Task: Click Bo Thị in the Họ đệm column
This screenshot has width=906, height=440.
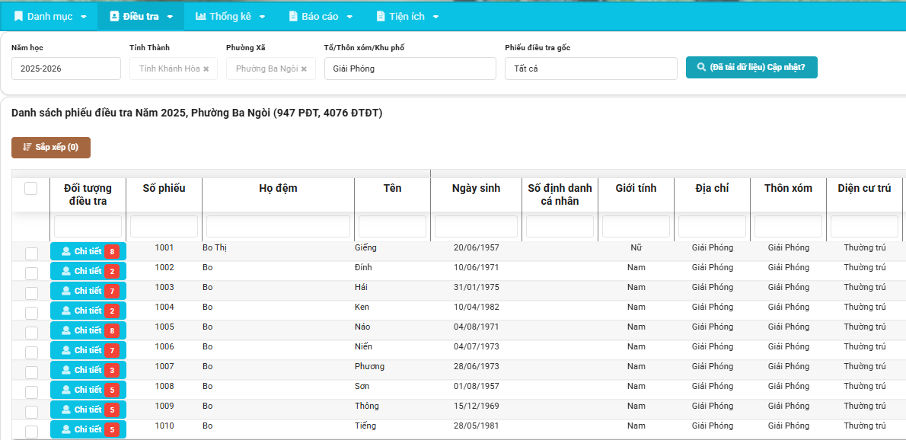Action: (215, 247)
